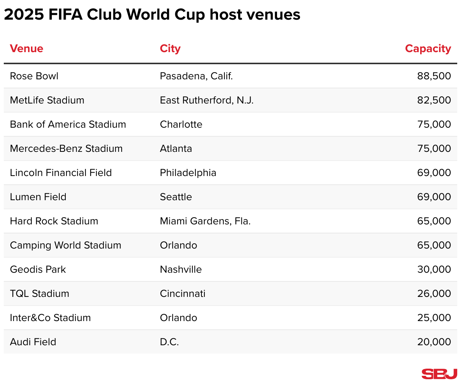Click the Capacity column header

(428, 49)
